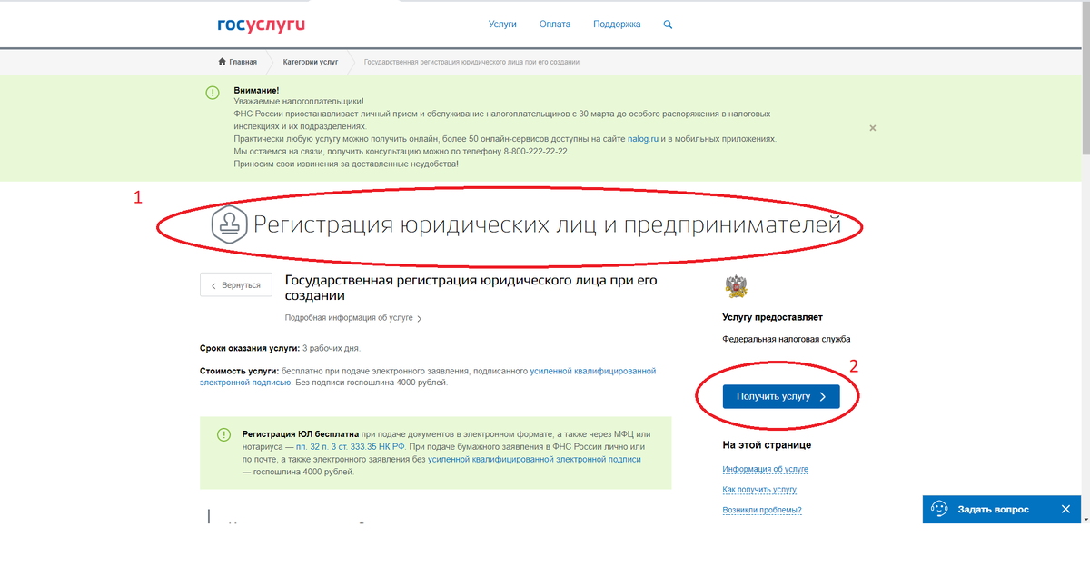
Task: Open the Услуги menu
Action: 502,25
